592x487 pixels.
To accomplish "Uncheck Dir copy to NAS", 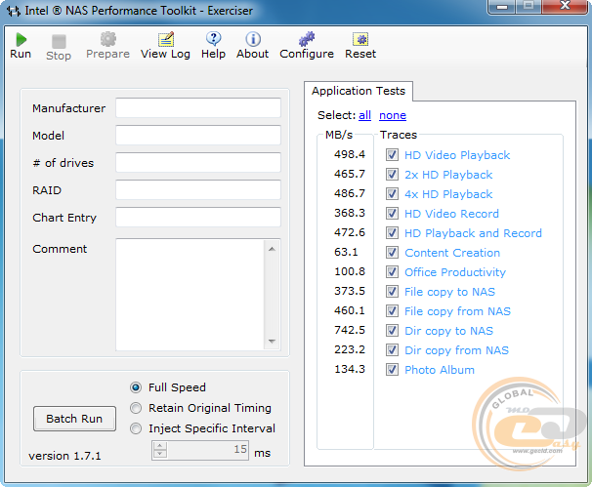I will [392, 331].
